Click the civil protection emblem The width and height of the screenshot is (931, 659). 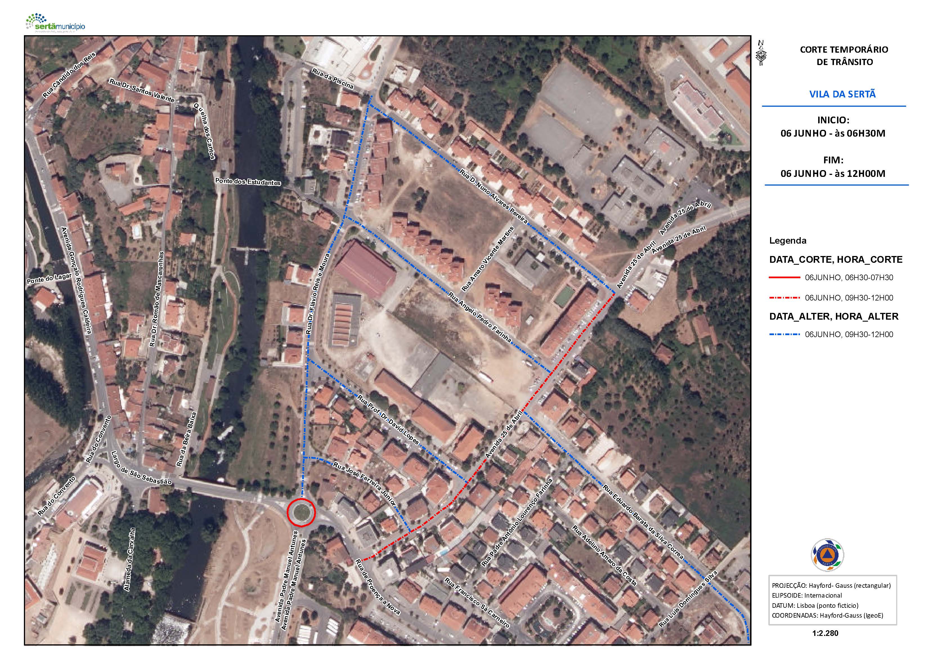pyautogui.click(x=827, y=556)
